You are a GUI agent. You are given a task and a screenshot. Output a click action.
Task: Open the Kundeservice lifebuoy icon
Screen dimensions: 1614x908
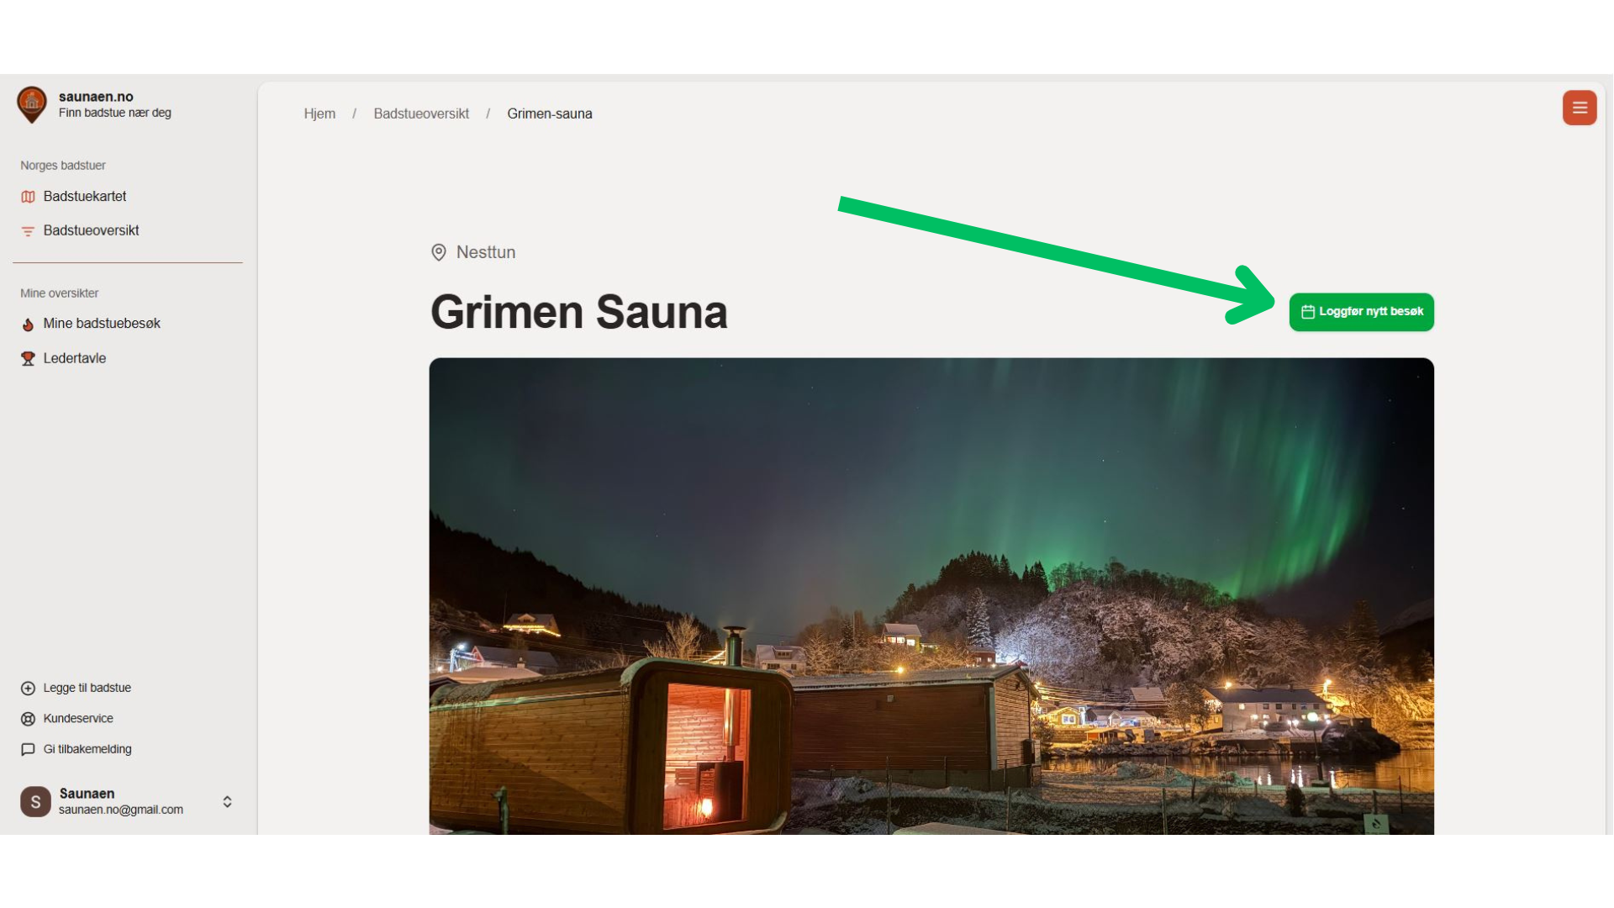28,719
